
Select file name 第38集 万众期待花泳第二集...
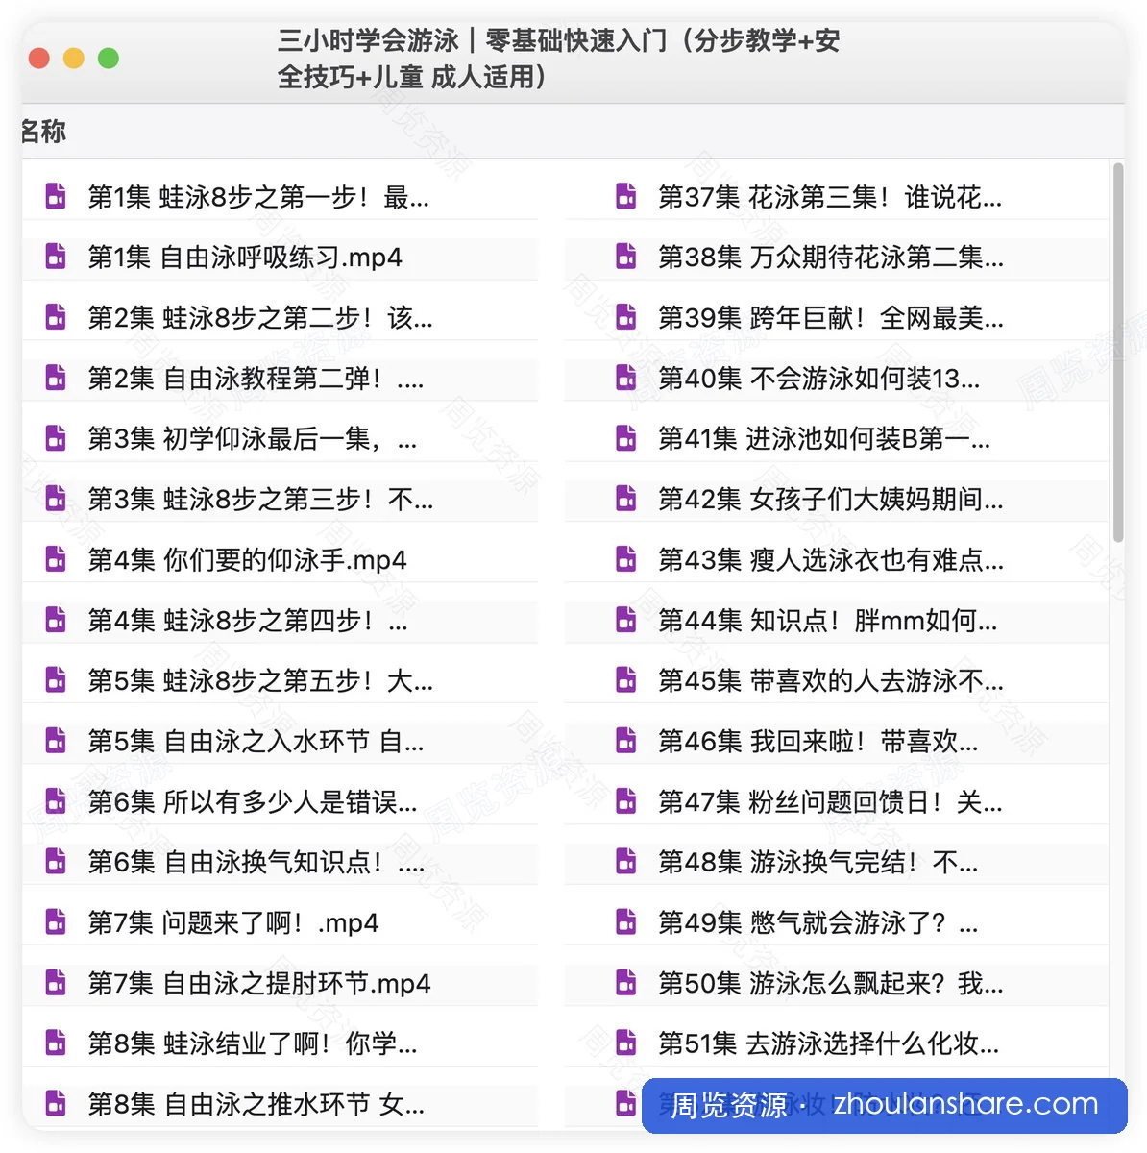[831, 257]
